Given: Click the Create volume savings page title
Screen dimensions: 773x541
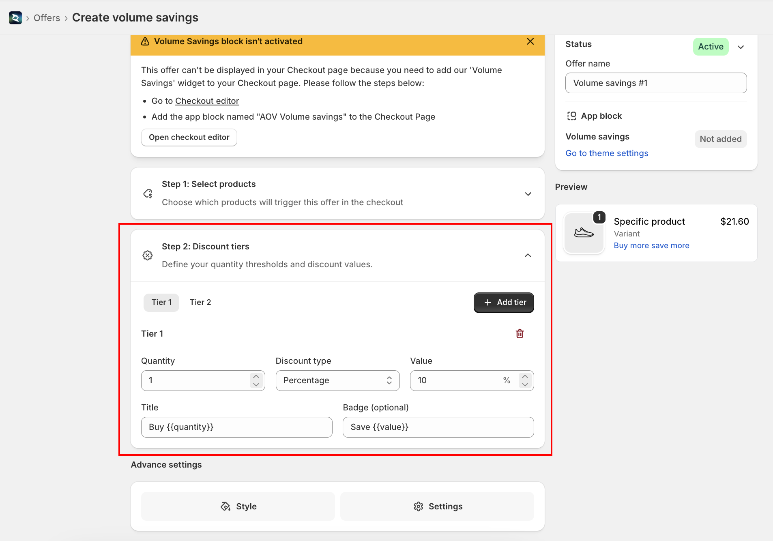Looking at the screenshot, I should tap(135, 18).
